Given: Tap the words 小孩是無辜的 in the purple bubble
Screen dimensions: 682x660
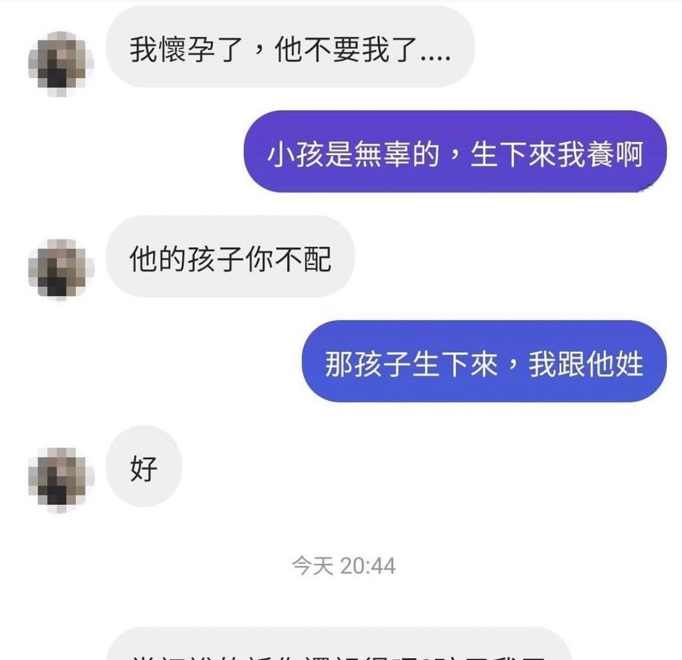Looking at the screenshot, I should pos(354,154).
